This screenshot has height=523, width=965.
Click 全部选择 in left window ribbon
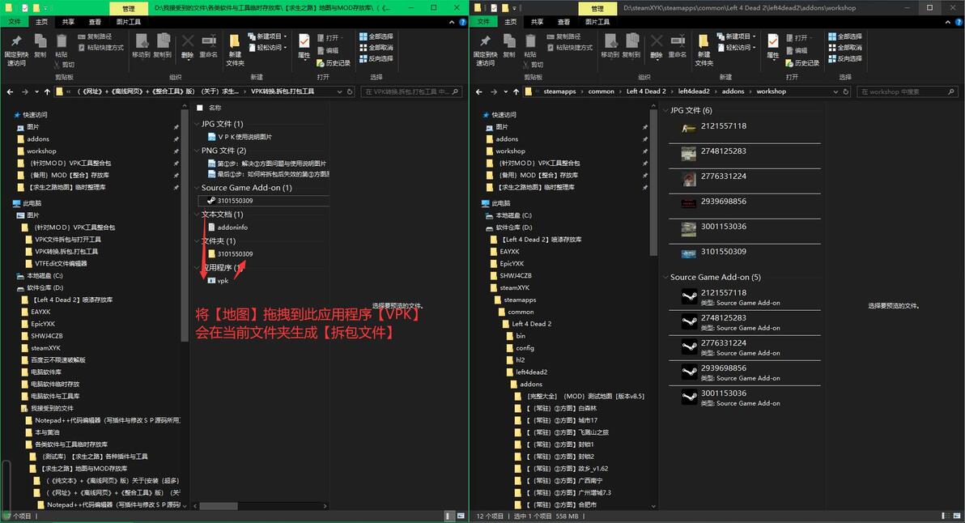[376, 37]
